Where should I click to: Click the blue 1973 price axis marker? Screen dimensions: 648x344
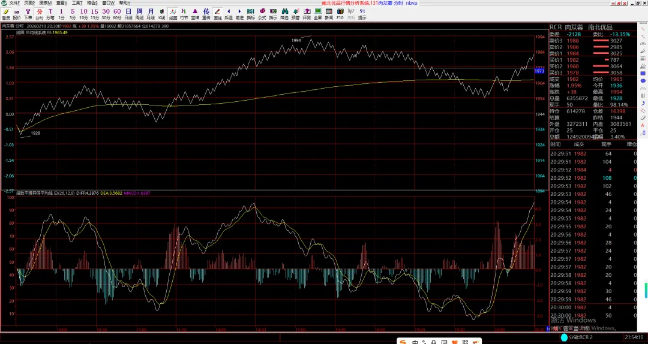pos(539,71)
